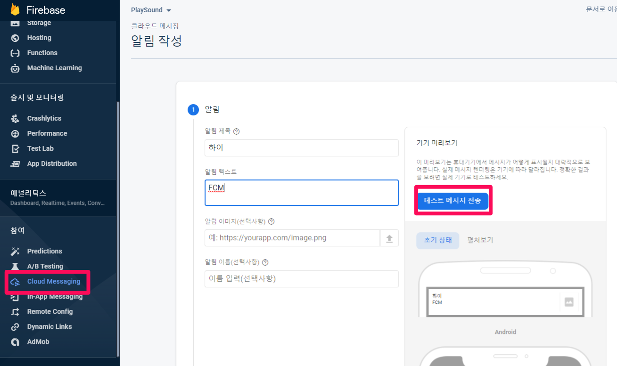Click the 참여 section heading

17,230
